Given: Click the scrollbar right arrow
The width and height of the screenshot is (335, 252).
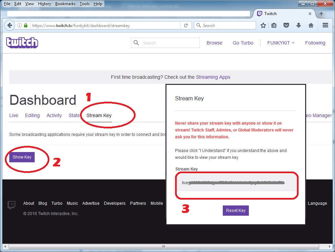Looking at the screenshot, I should 330,247.
